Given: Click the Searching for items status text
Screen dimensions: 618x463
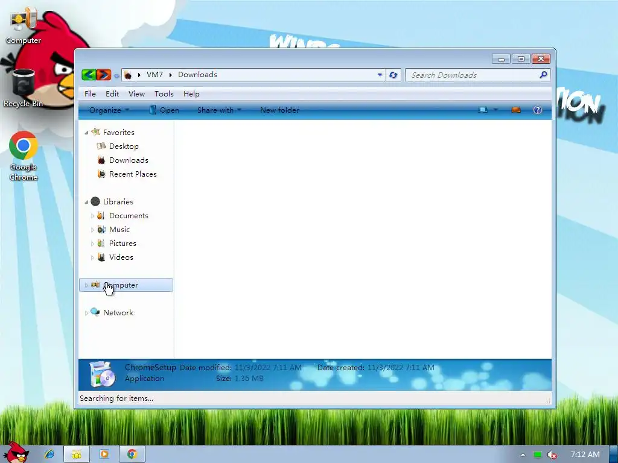Looking at the screenshot, I should [x=116, y=398].
